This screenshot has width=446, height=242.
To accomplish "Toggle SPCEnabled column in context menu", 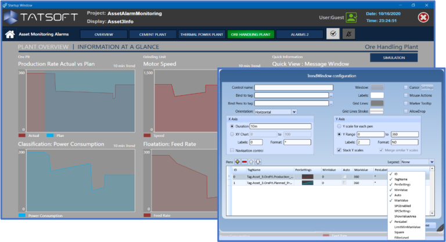I will (402, 205).
